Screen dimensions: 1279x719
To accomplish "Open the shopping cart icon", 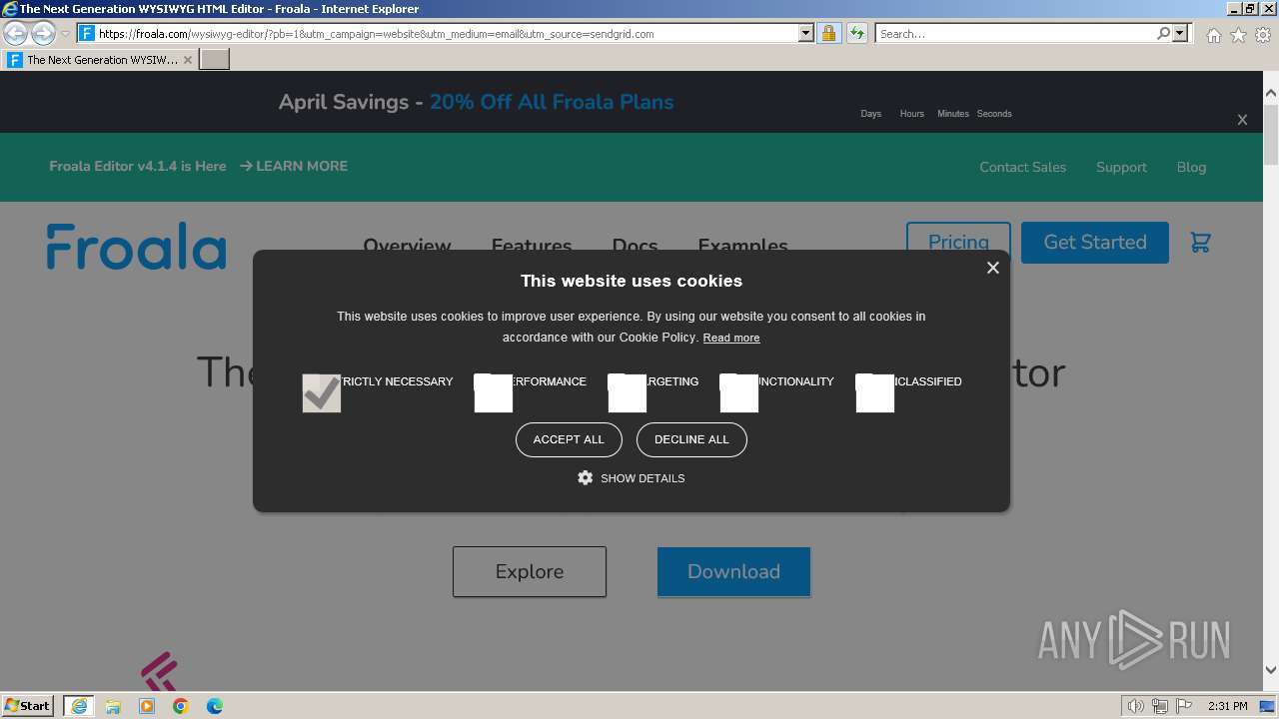I will [x=1200, y=243].
